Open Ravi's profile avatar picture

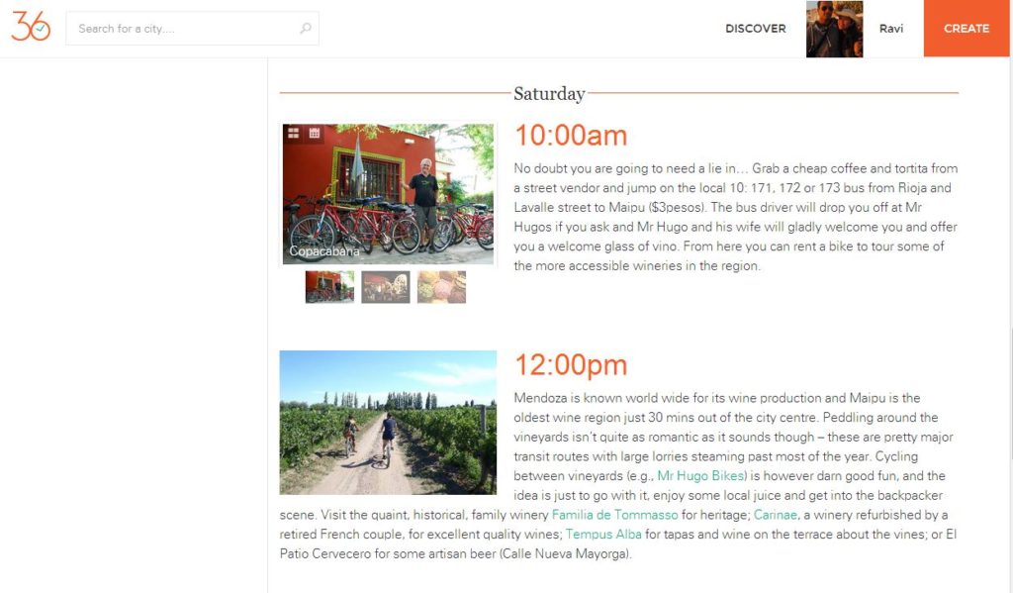click(834, 29)
